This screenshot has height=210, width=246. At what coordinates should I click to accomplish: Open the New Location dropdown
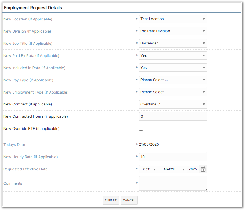(173, 19)
